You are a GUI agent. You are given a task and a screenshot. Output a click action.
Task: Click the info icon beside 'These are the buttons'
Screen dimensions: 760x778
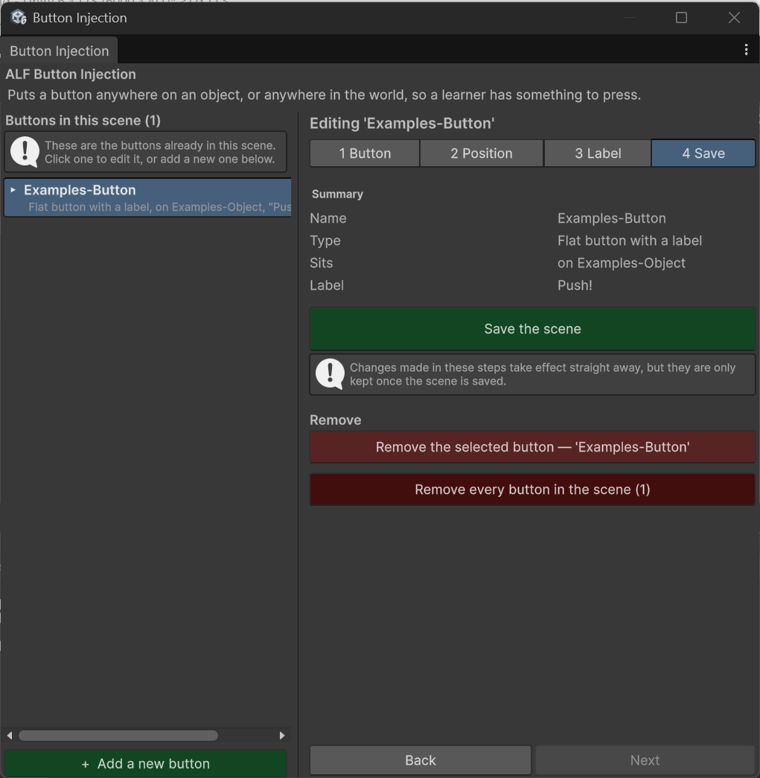pyautogui.click(x=25, y=152)
